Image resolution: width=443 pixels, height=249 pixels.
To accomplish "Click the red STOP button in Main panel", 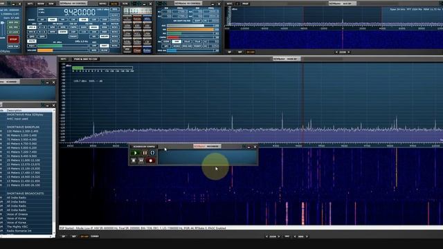I will pyautogui.click(x=13, y=39).
